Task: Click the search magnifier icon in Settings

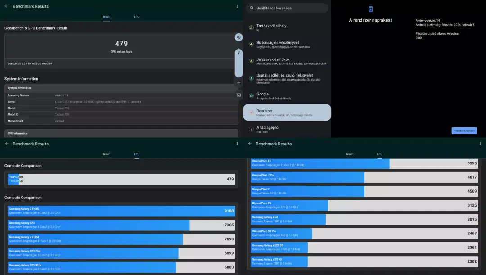Action: (252, 8)
